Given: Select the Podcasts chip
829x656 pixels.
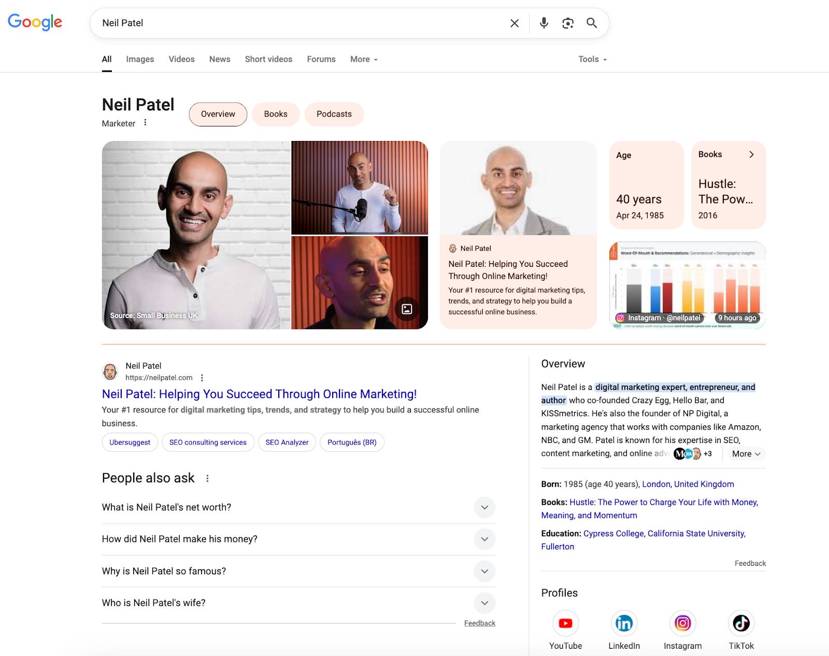Looking at the screenshot, I should click(334, 114).
